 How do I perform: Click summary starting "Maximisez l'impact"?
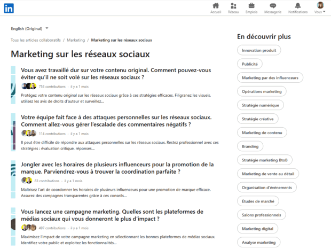tap(118, 240)
